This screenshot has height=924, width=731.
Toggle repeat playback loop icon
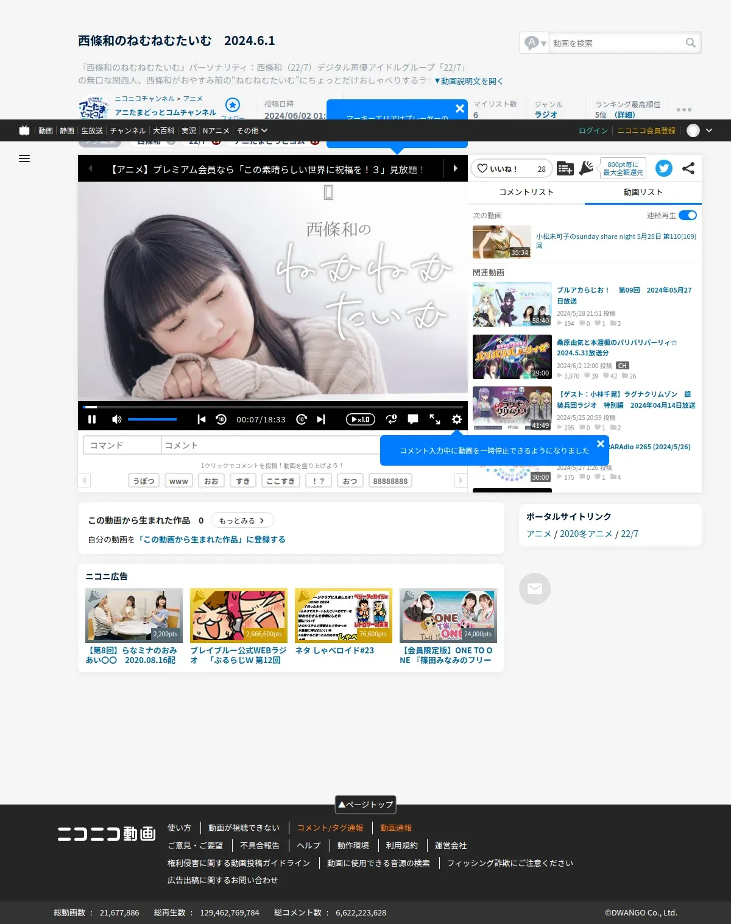tap(392, 419)
